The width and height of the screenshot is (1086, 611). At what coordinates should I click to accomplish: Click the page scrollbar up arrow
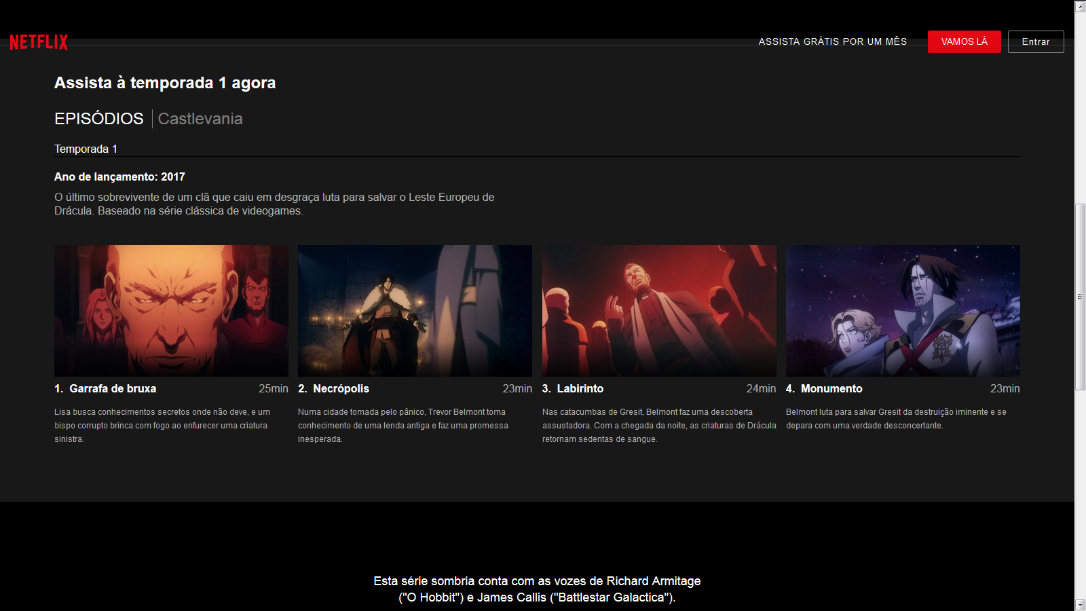point(1080,6)
